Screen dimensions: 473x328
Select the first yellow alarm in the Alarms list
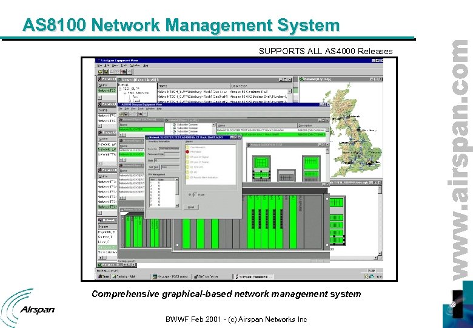tap(187, 147)
